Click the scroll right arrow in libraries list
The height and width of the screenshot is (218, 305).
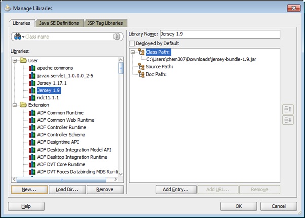(x=116, y=179)
